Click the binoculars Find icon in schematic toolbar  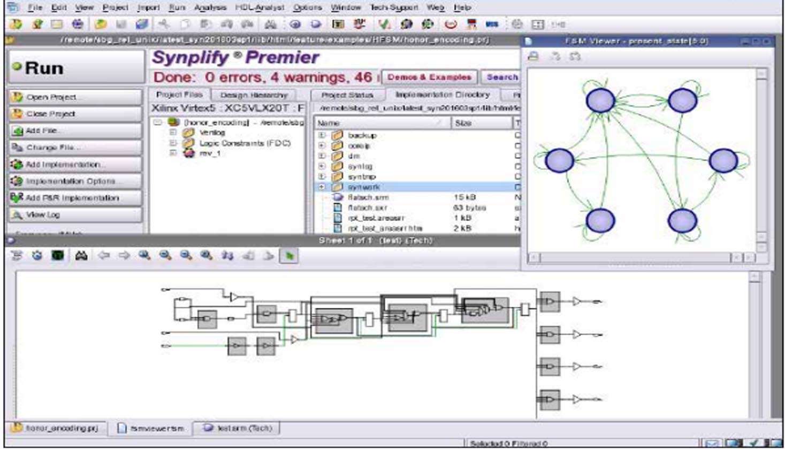(81, 256)
